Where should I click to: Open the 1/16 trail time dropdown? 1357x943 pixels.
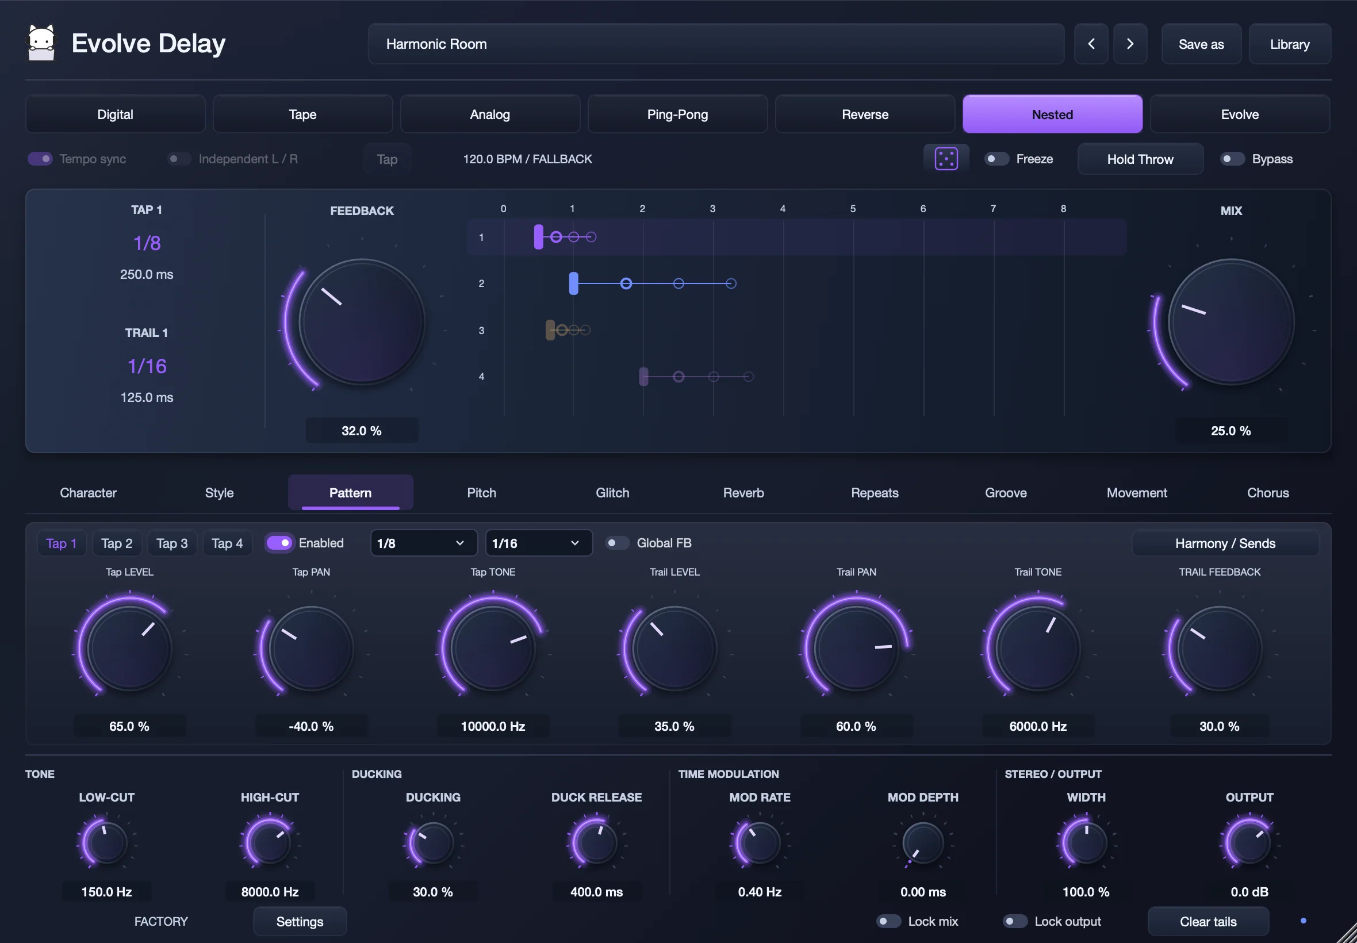539,543
